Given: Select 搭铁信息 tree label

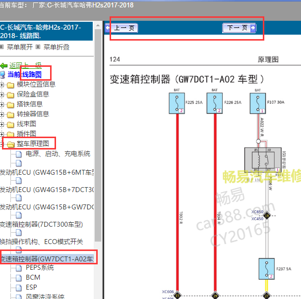Looking at the screenshot, I should point(30,104).
